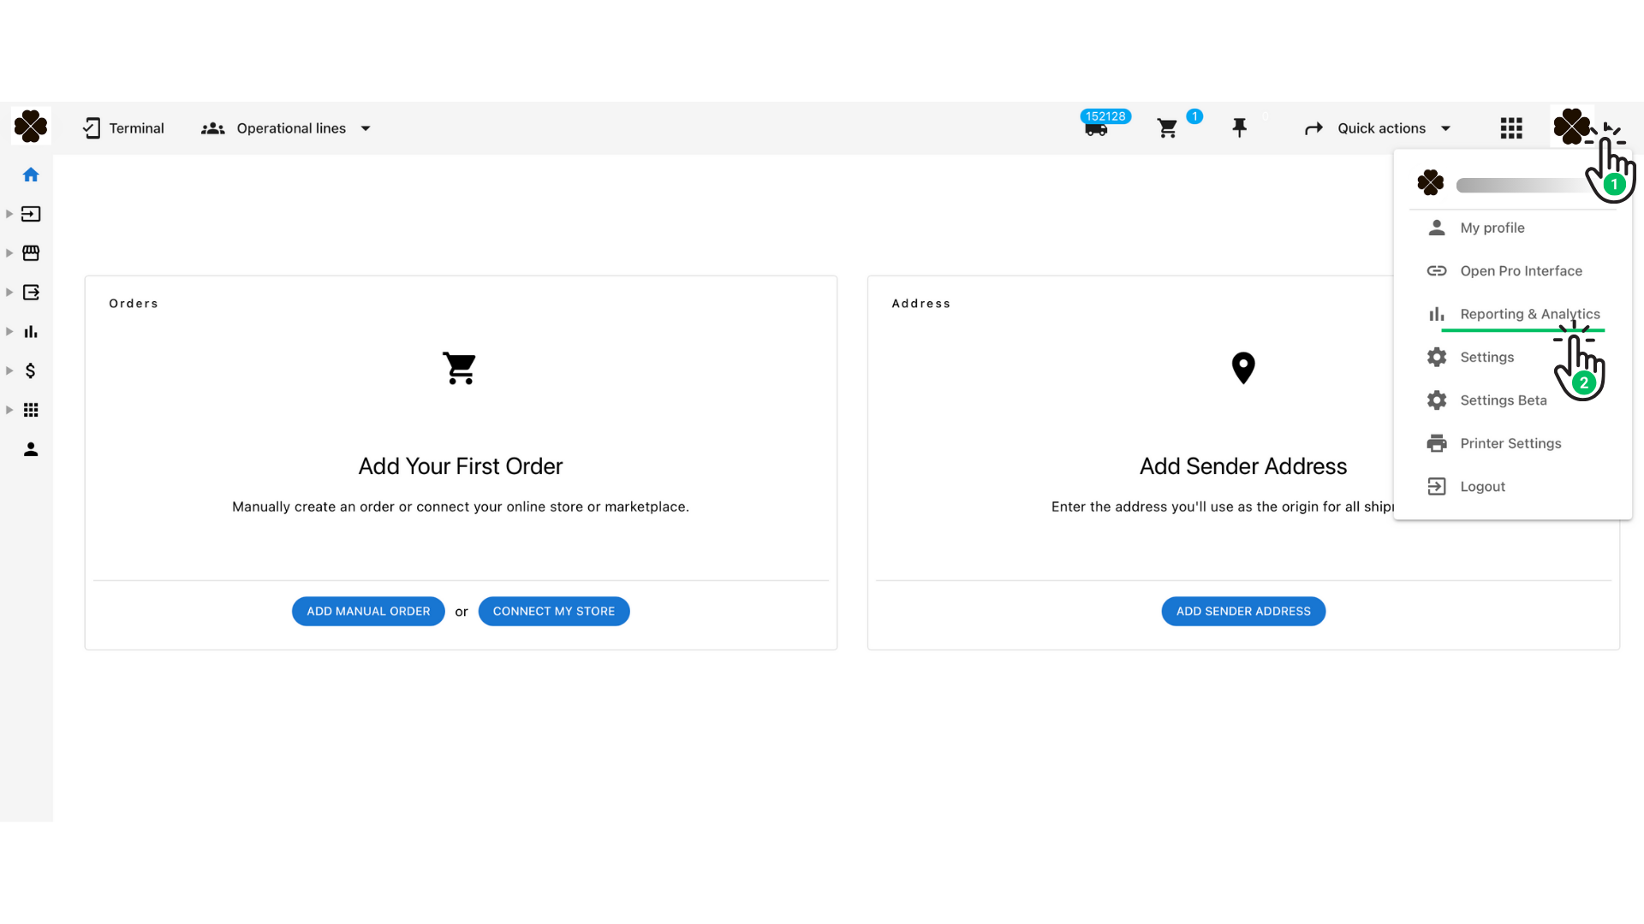Select Reporting & Analytics from the menu
This screenshot has width=1644, height=924.
pos(1529,314)
